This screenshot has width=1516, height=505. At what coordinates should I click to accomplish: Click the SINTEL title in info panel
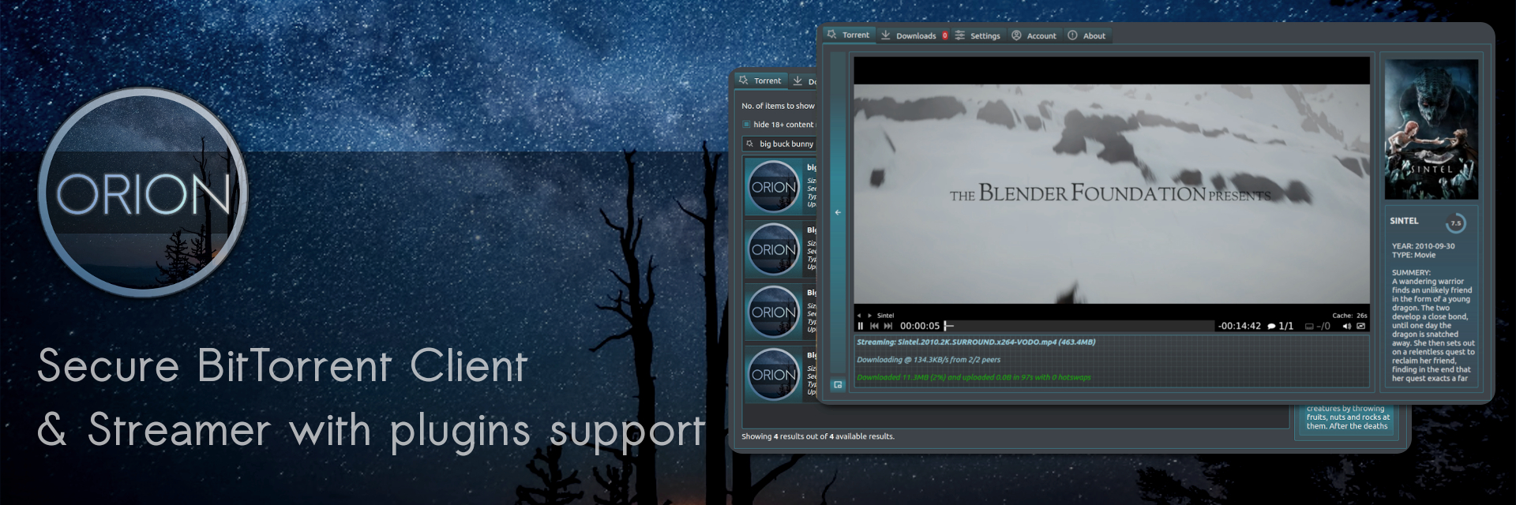coord(1404,221)
